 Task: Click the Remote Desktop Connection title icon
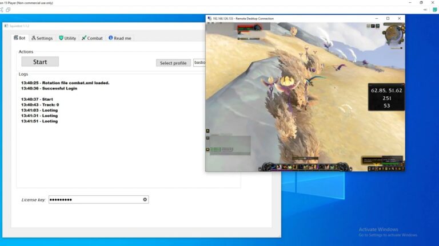pyautogui.click(x=209, y=19)
